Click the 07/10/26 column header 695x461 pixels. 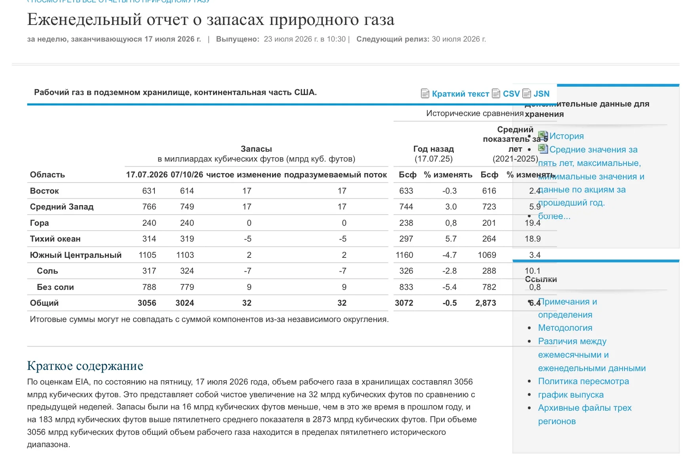click(187, 175)
